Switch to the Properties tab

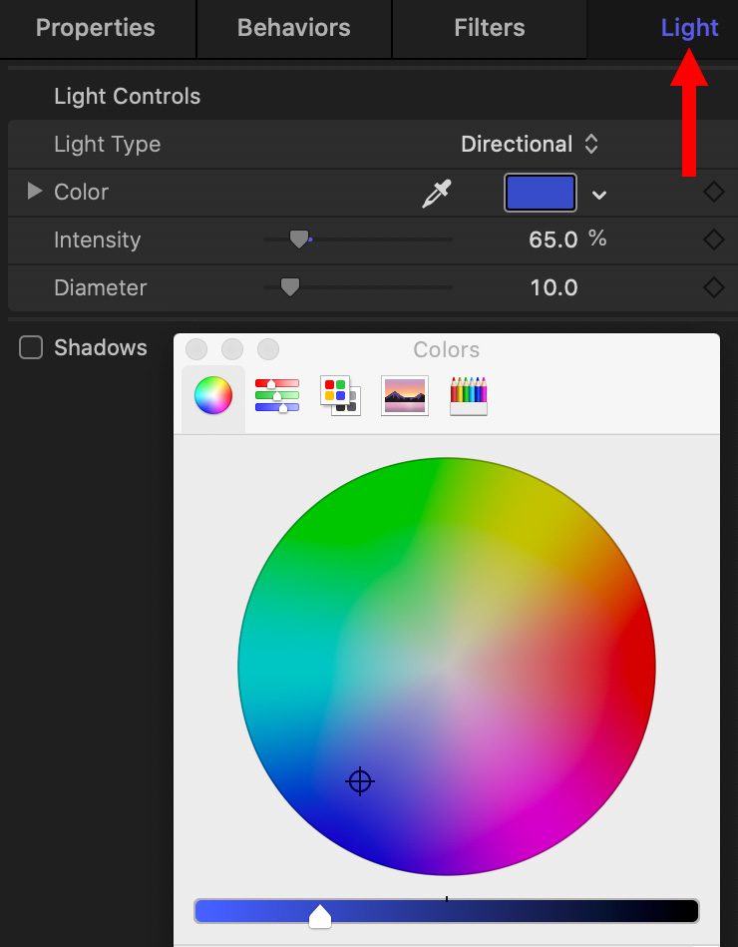pyautogui.click(x=96, y=28)
